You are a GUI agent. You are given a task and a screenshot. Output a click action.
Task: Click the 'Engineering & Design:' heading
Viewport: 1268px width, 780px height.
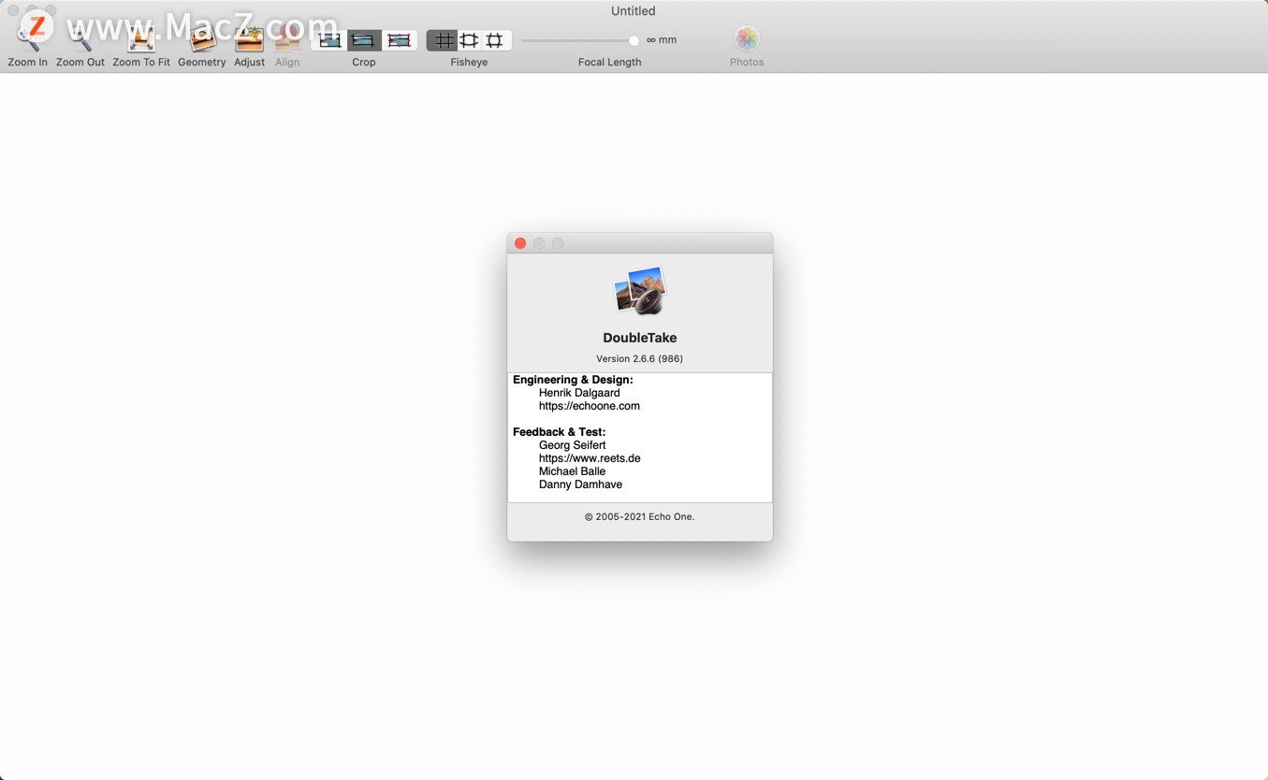[x=573, y=380]
